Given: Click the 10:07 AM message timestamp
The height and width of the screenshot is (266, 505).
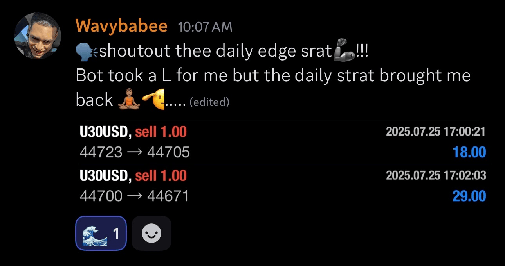Looking at the screenshot, I should point(205,27).
